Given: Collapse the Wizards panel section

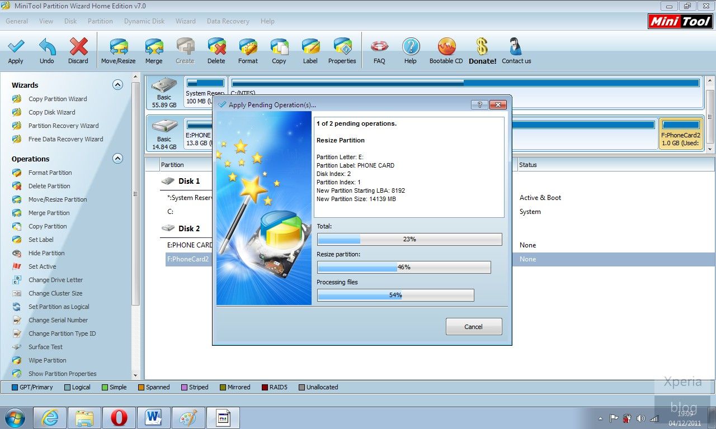Looking at the screenshot, I should click(117, 85).
